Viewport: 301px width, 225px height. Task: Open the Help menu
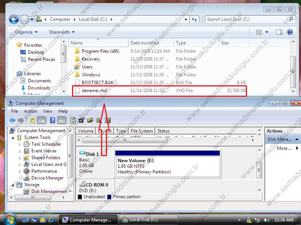[x=63, y=111]
